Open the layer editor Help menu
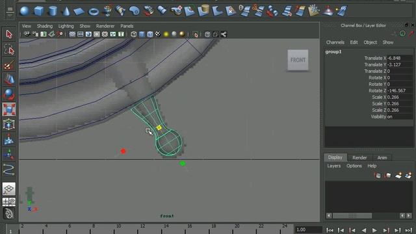The width and height of the screenshot is (416, 234). click(x=372, y=166)
